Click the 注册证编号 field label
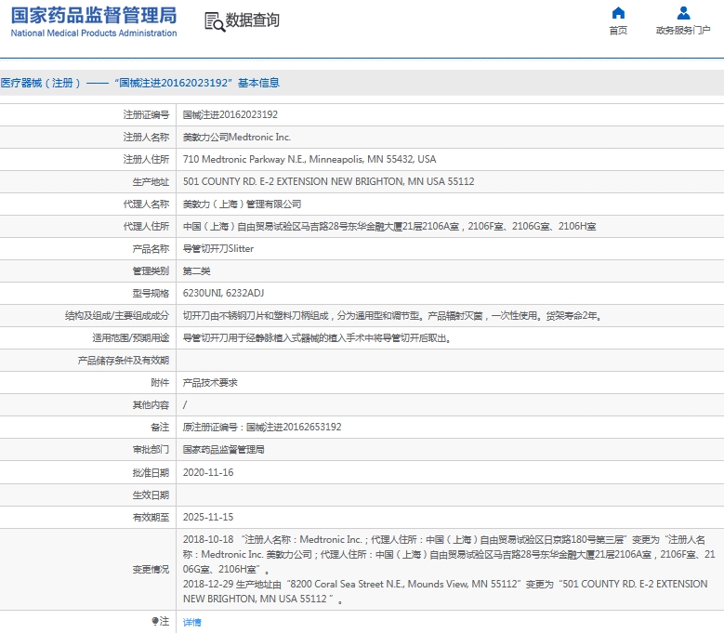 (146, 114)
